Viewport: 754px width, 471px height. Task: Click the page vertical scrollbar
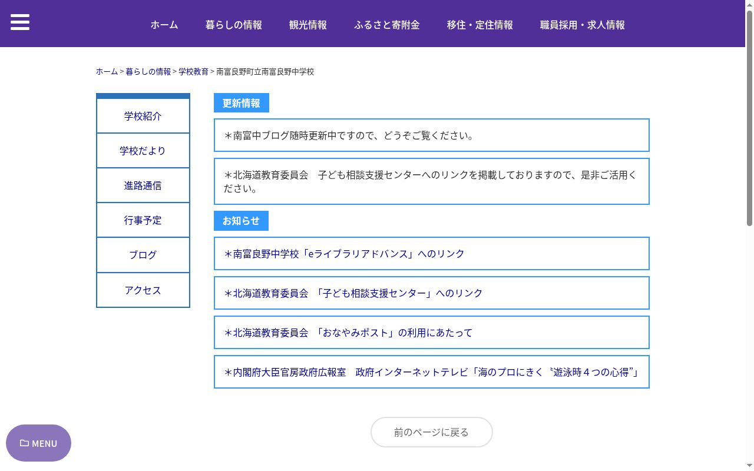[749, 118]
